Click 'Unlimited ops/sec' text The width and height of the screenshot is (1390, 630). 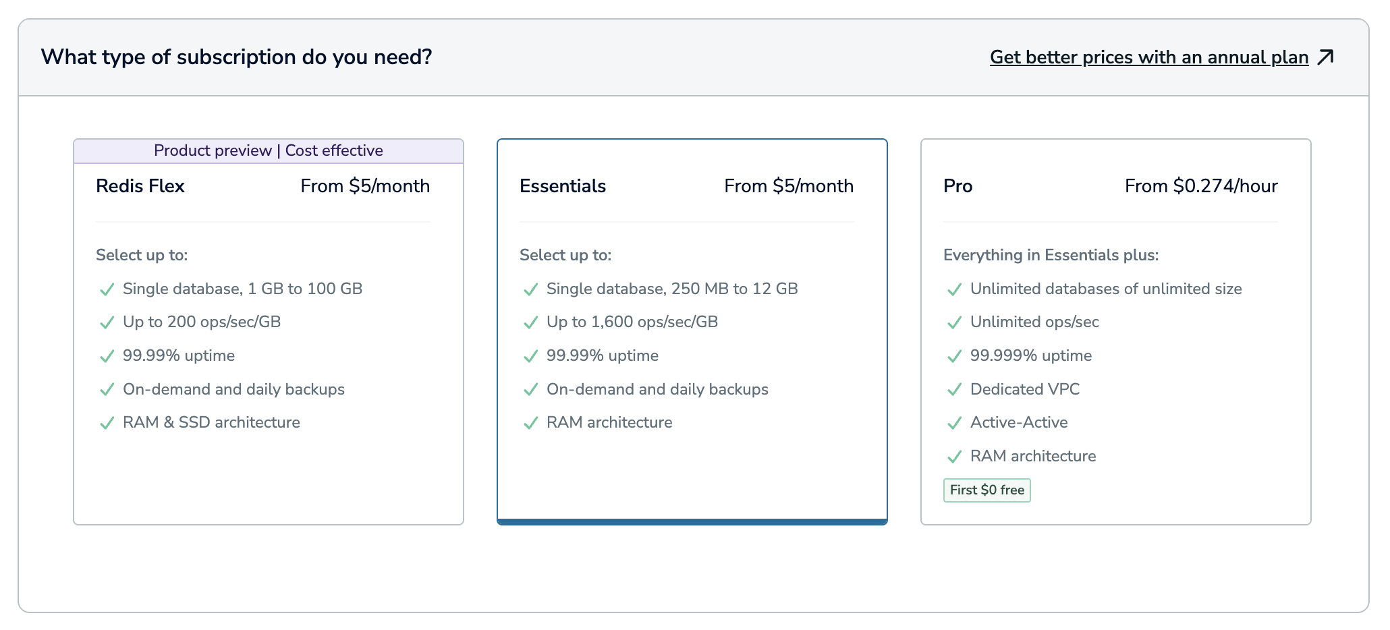1034,322
